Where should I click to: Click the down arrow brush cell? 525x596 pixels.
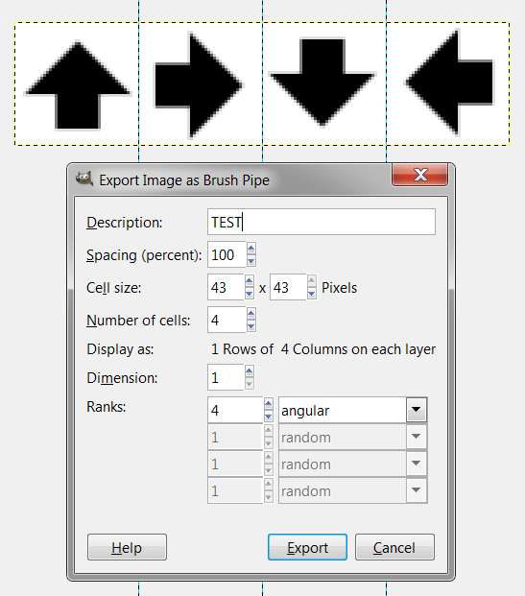click(x=324, y=84)
